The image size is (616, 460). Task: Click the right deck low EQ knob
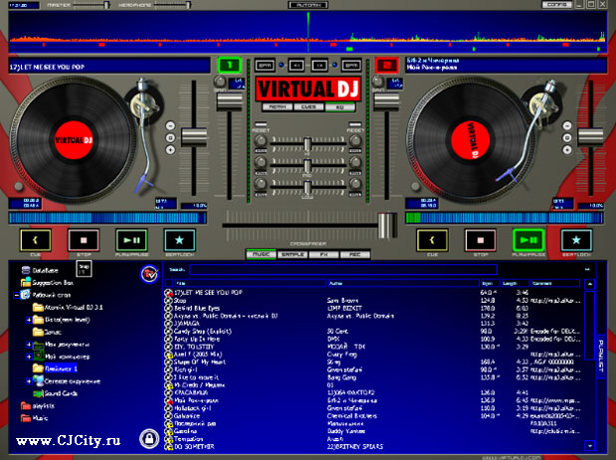pyautogui.click(x=355, y=183)
